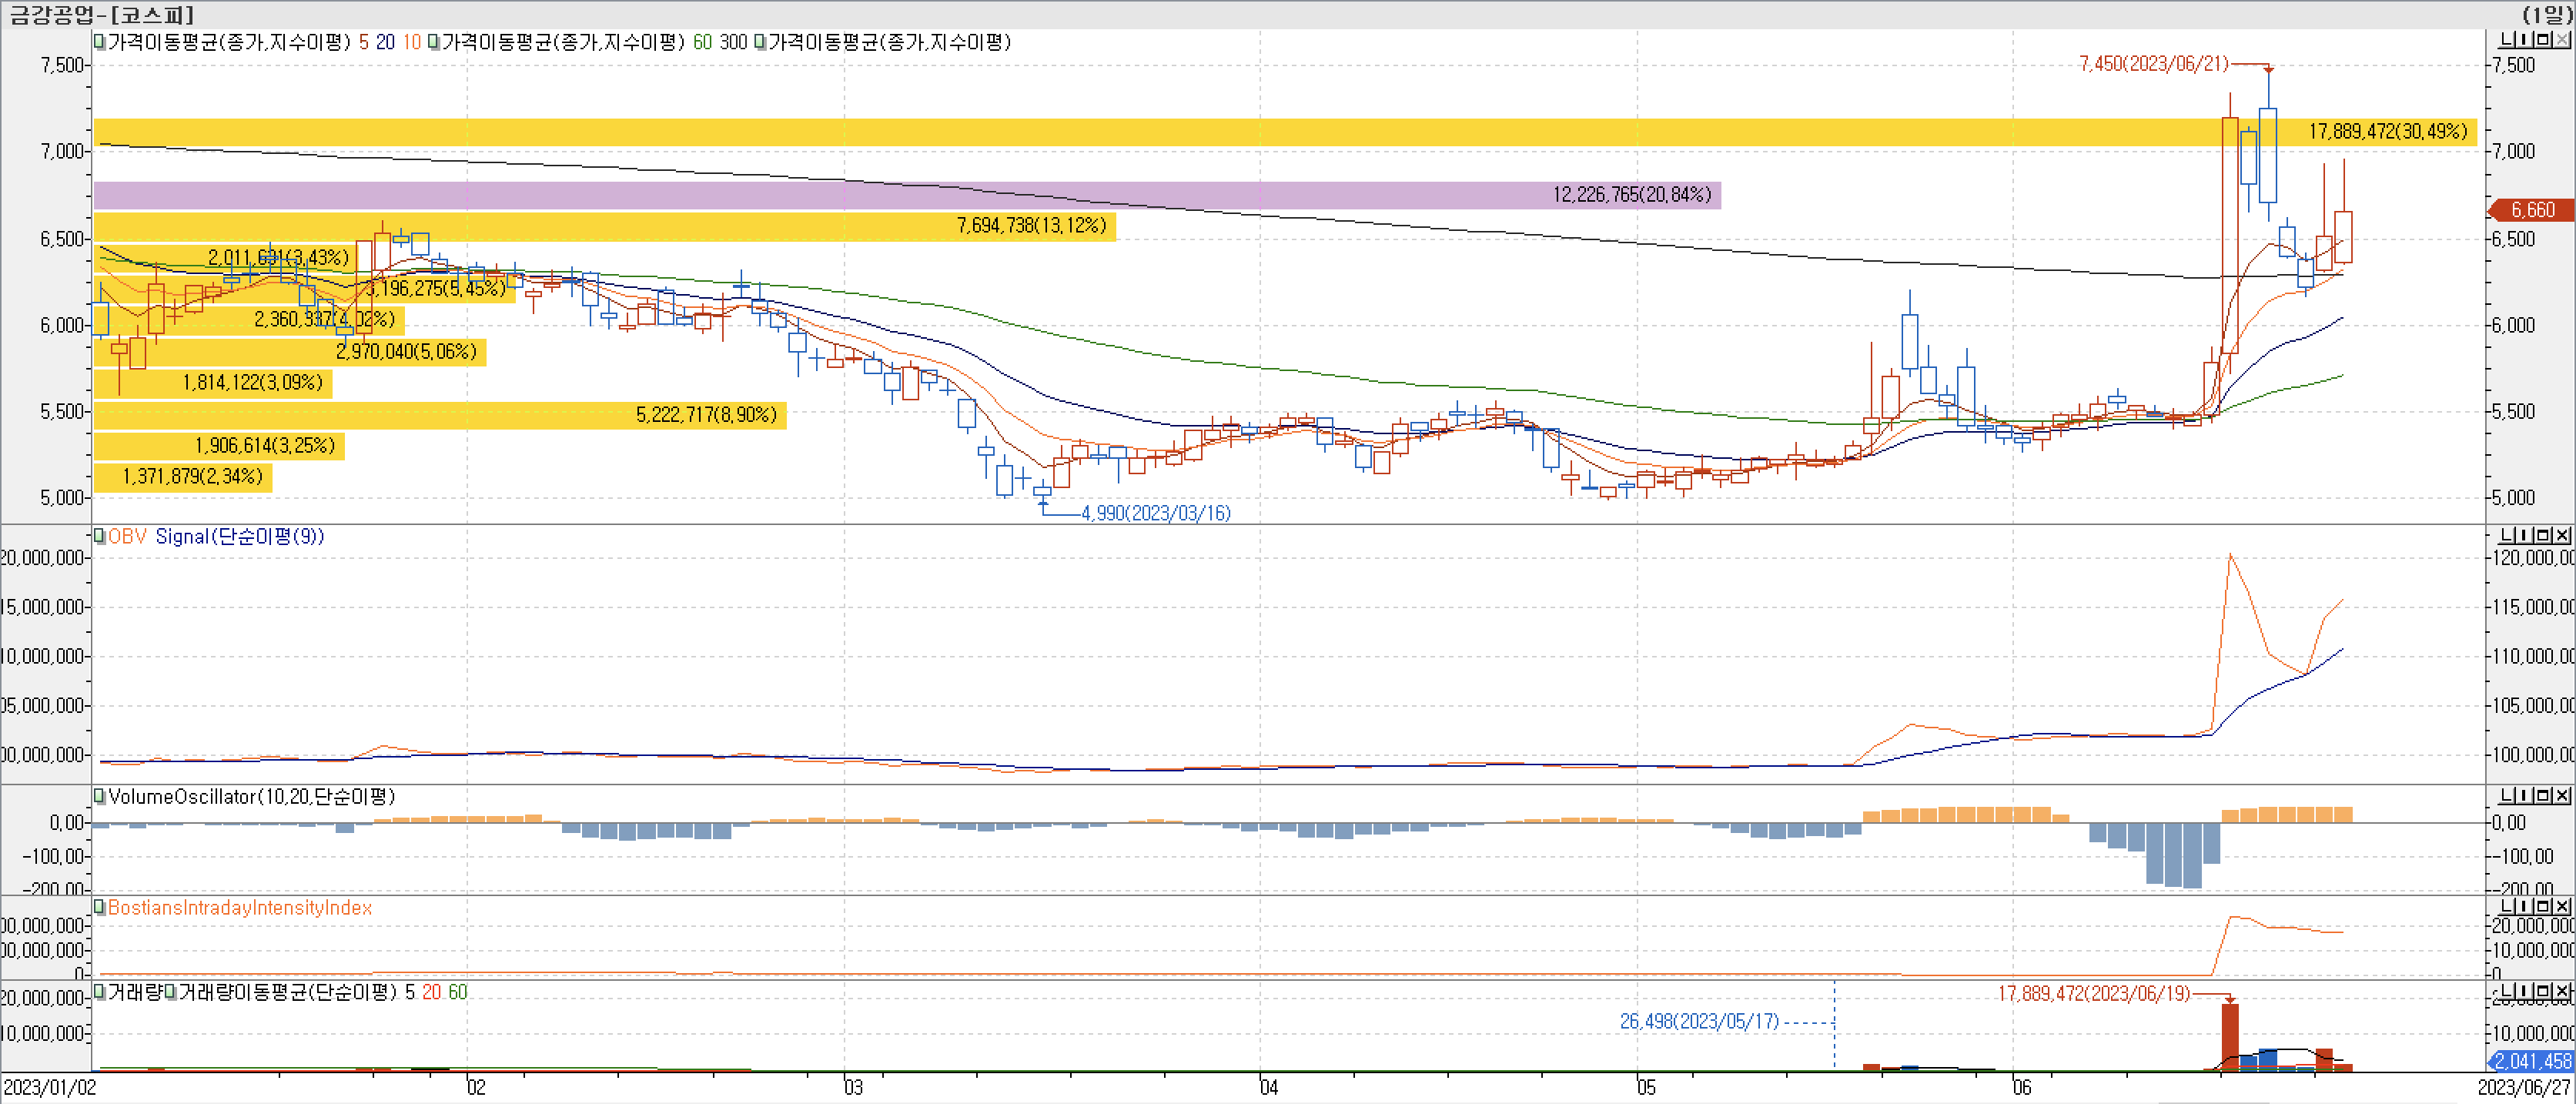Click the I bar button in price pane

point(2524,40)
